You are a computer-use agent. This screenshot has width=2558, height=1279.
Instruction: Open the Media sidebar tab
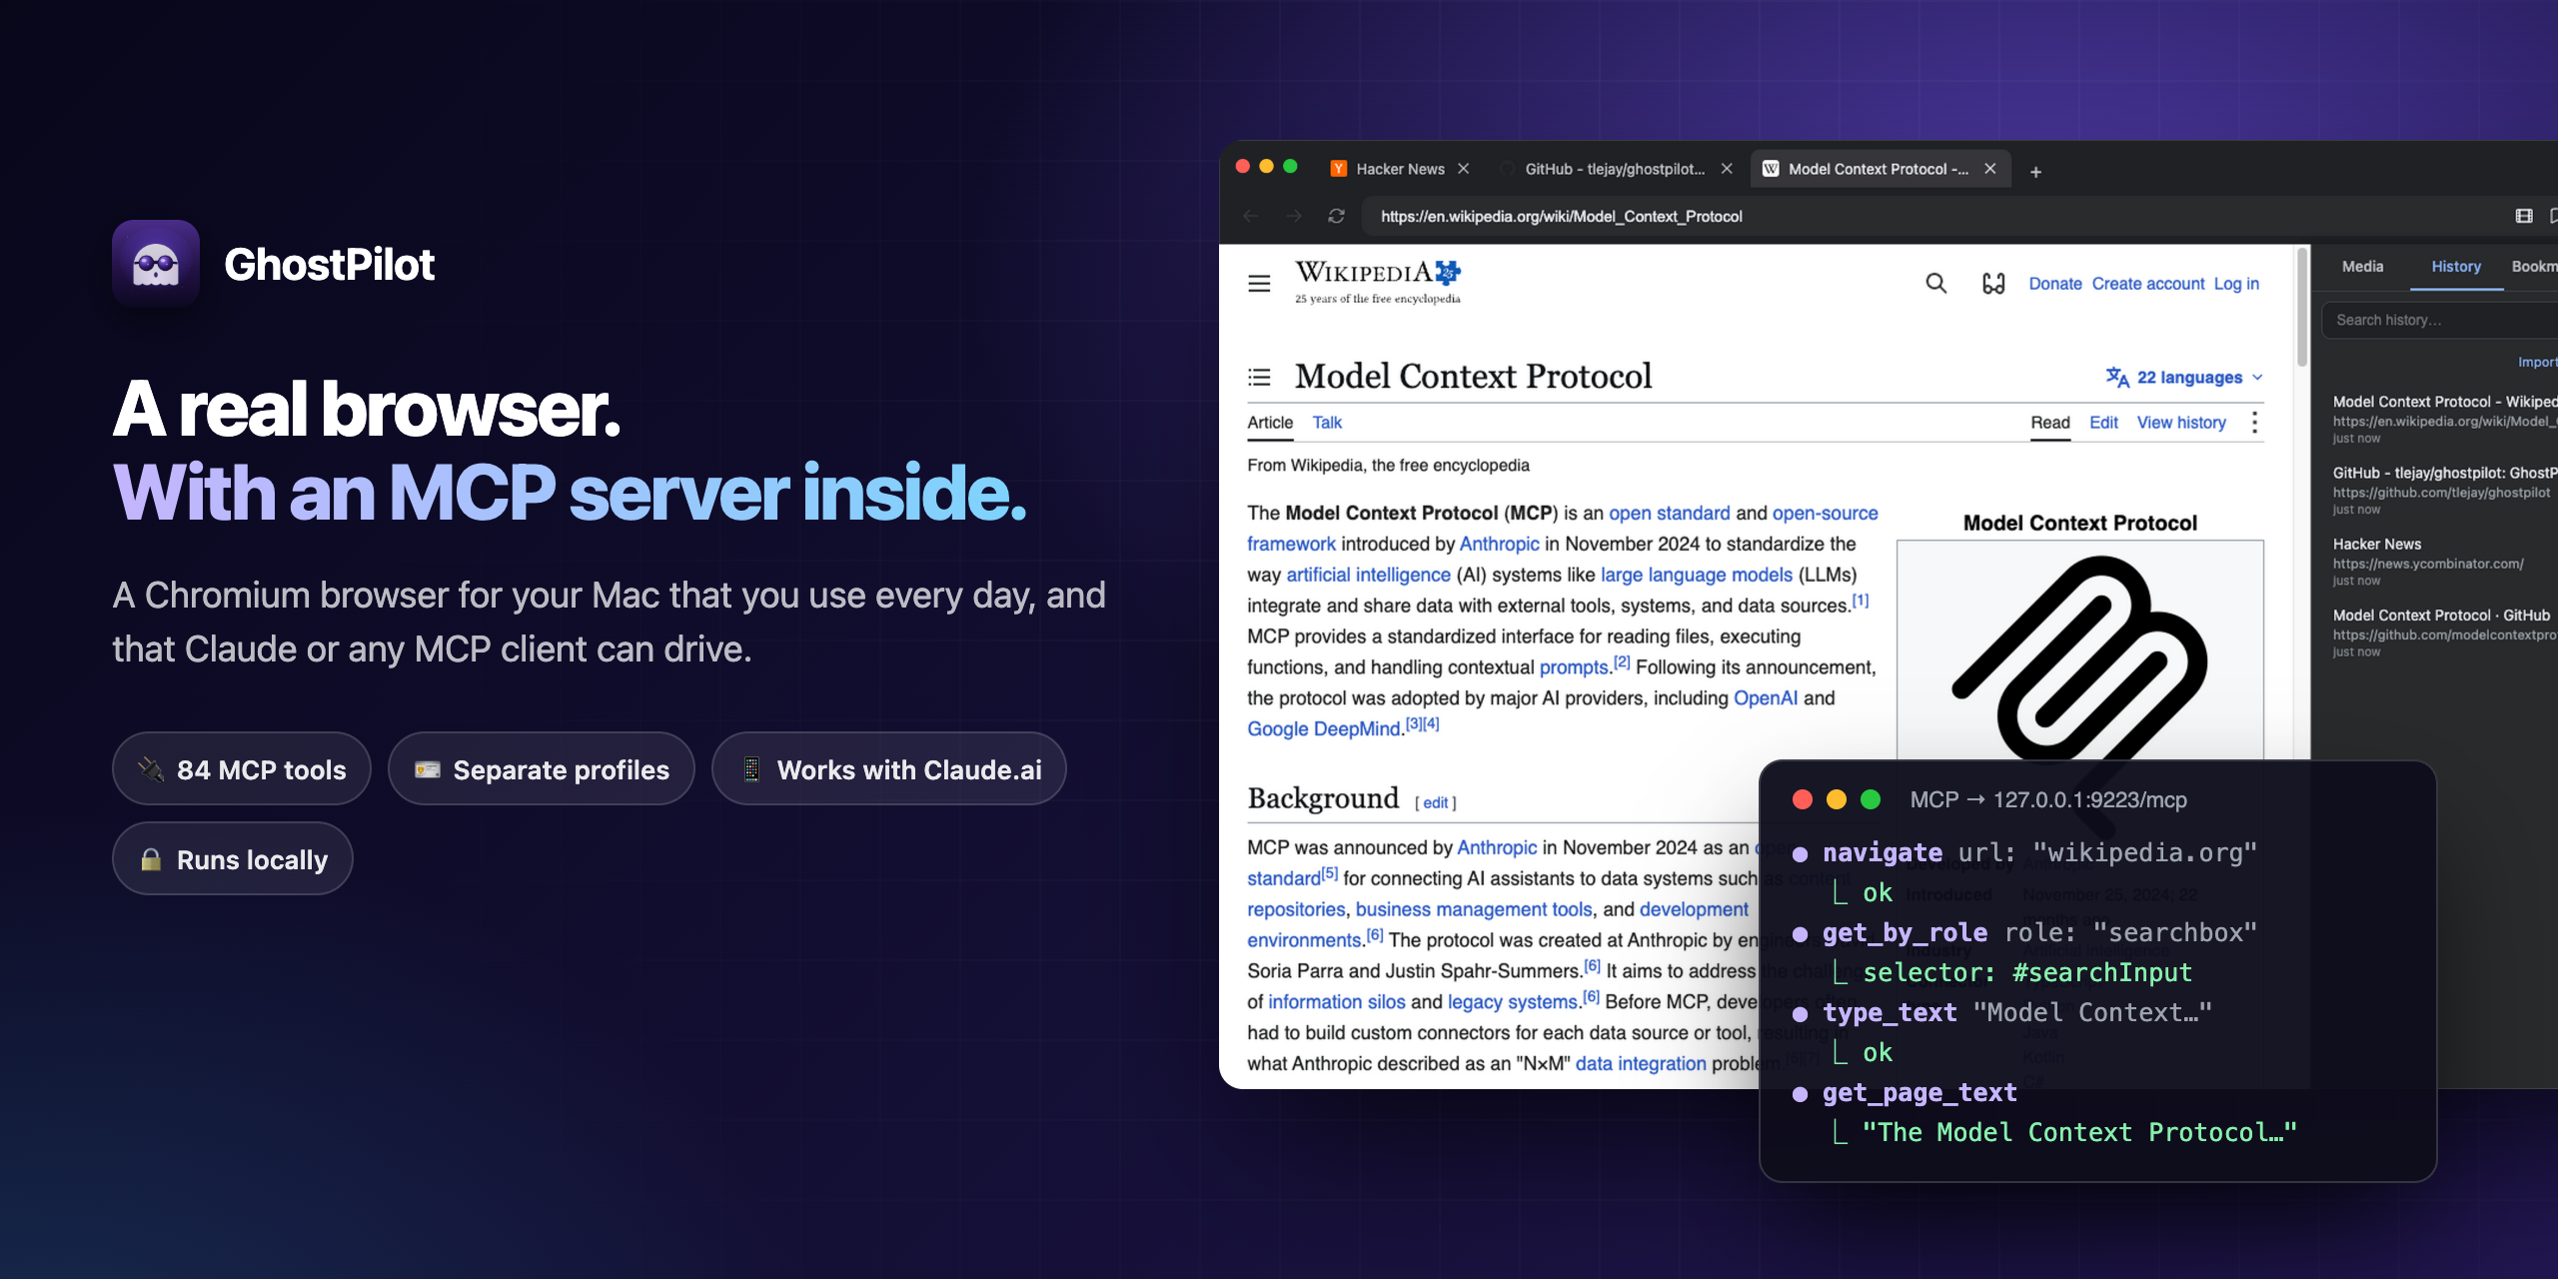tap(2362, 267)
